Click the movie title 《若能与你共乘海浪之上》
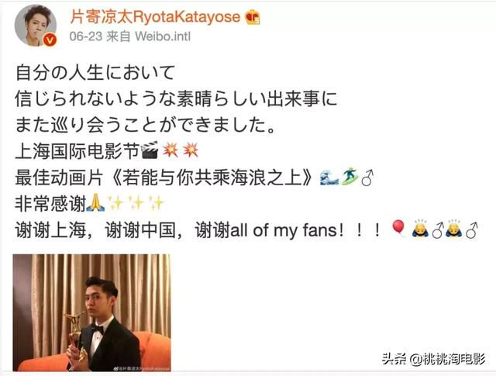The height and width of the screenshot is (376, 496). (211, 178)
